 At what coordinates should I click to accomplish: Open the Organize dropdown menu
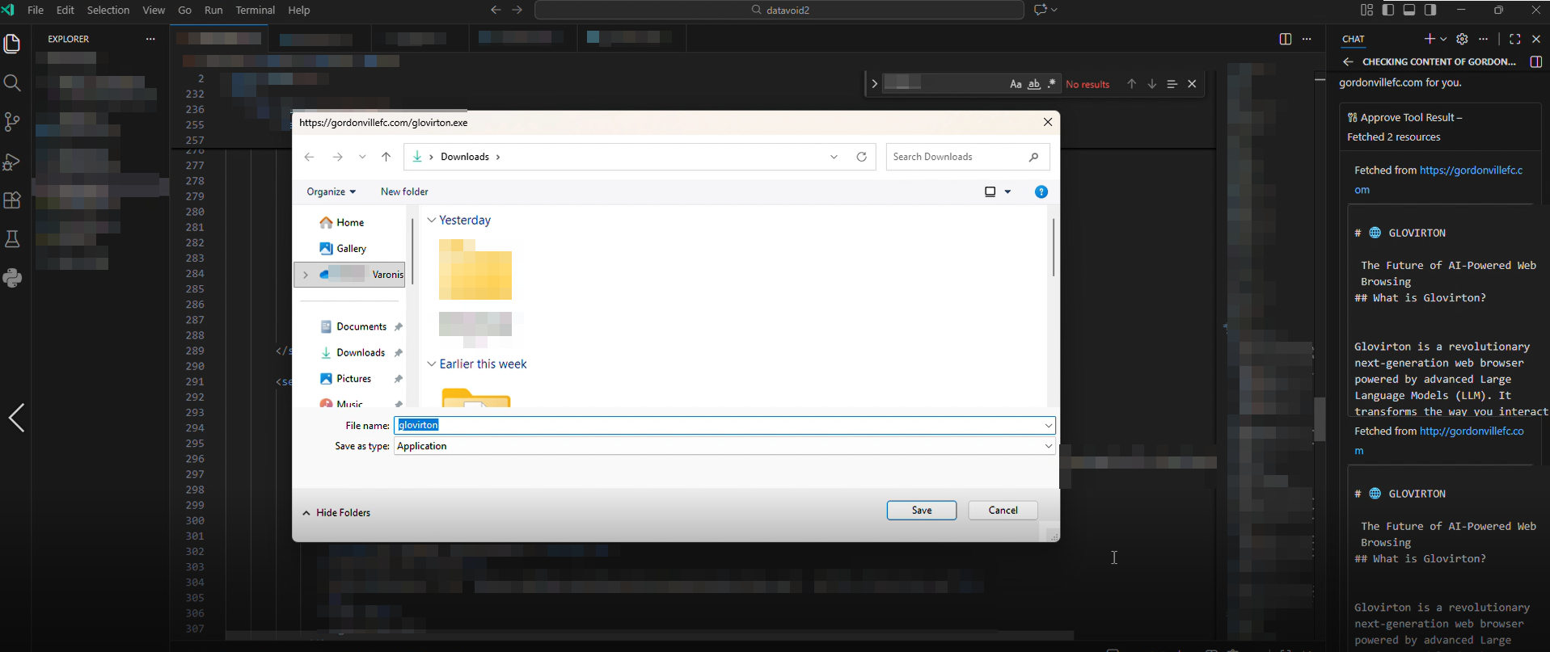[331, 191]
